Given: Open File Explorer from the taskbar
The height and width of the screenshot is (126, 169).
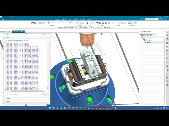Looking at the screenshot, I should tap(65, 108).
